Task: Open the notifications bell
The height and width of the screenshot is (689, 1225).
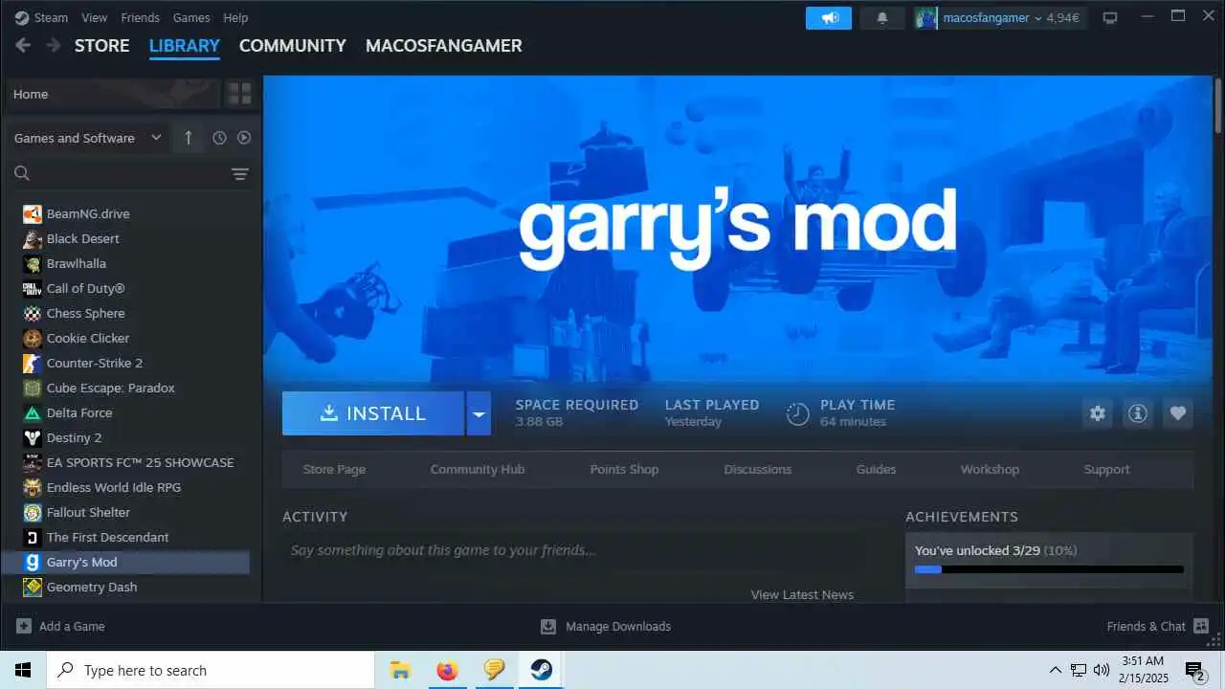Action: click(882, 18)
